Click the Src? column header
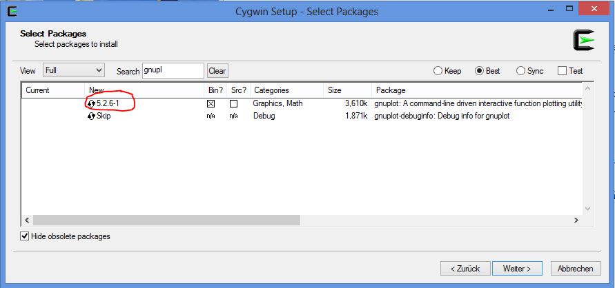The height and width of the screenshot is (288, 615). 238,90
